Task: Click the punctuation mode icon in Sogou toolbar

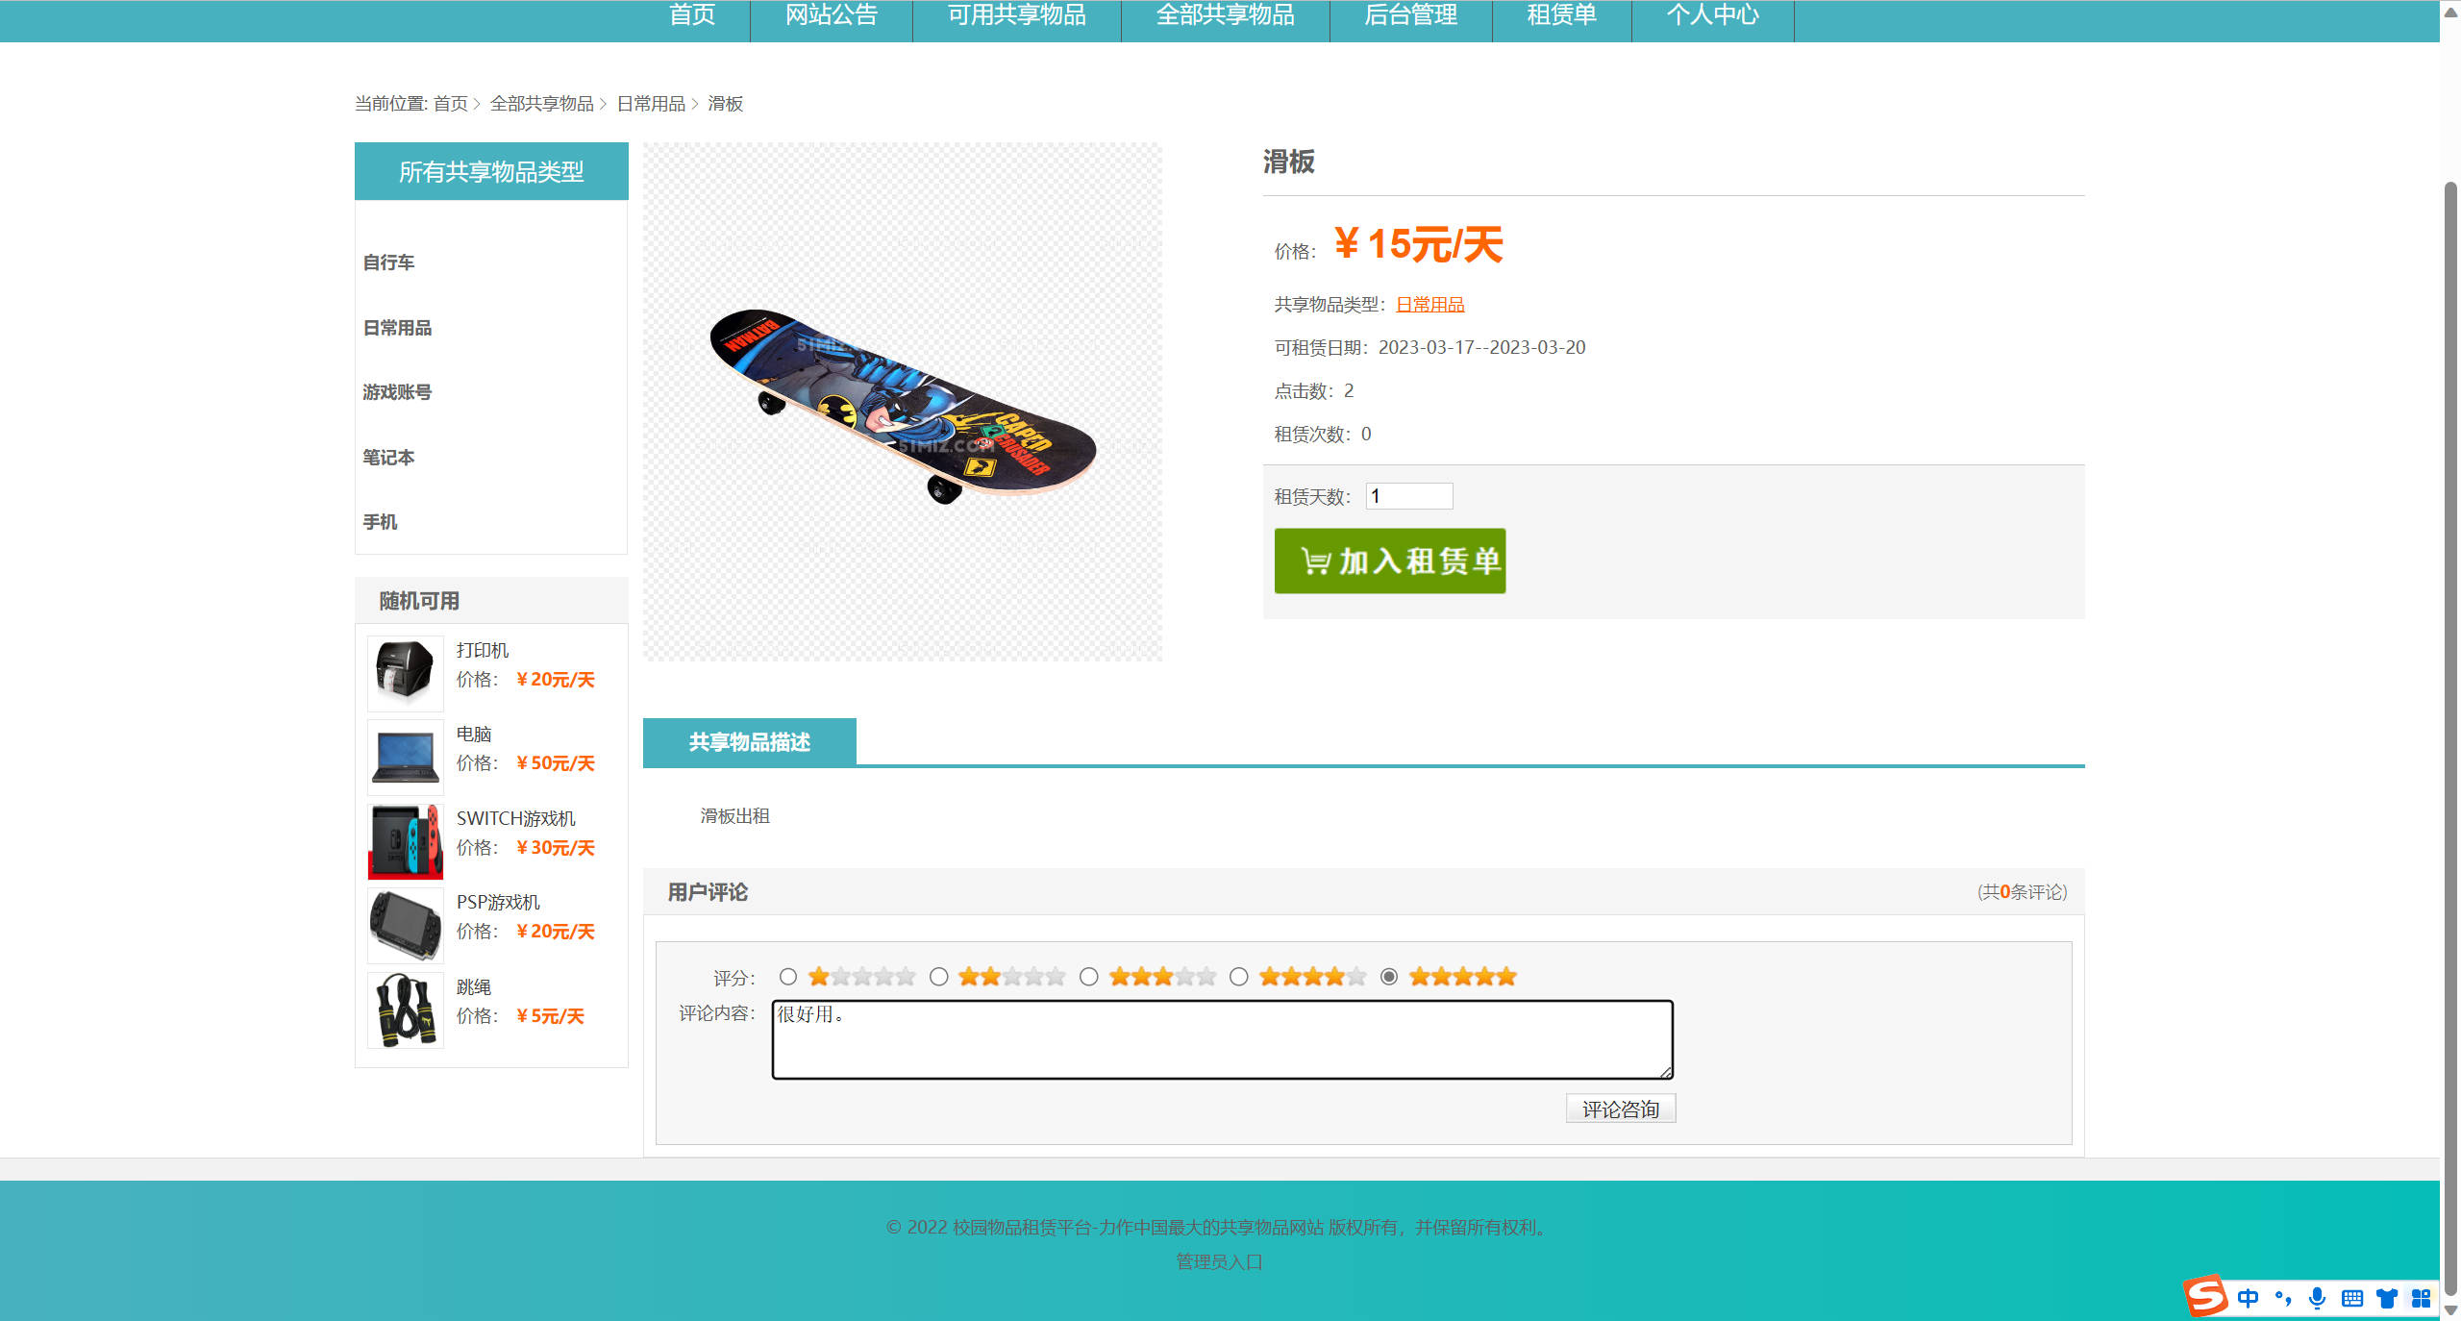Action: click(x=2282, y=1298)
